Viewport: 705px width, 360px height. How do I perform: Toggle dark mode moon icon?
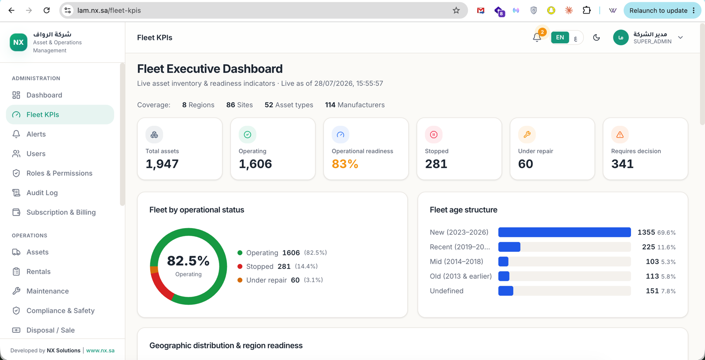(597, 38)
